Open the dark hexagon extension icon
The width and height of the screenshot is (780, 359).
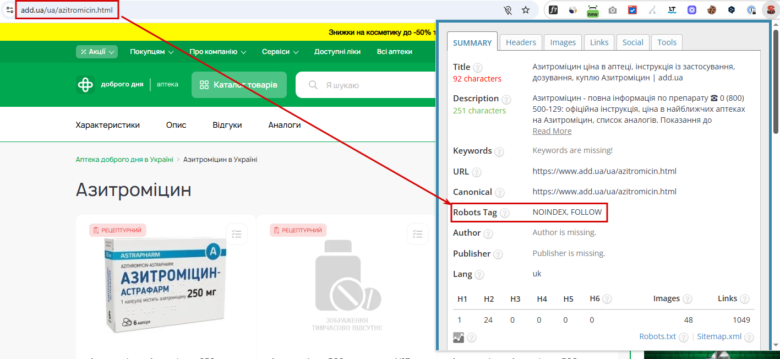coord(732,10)
